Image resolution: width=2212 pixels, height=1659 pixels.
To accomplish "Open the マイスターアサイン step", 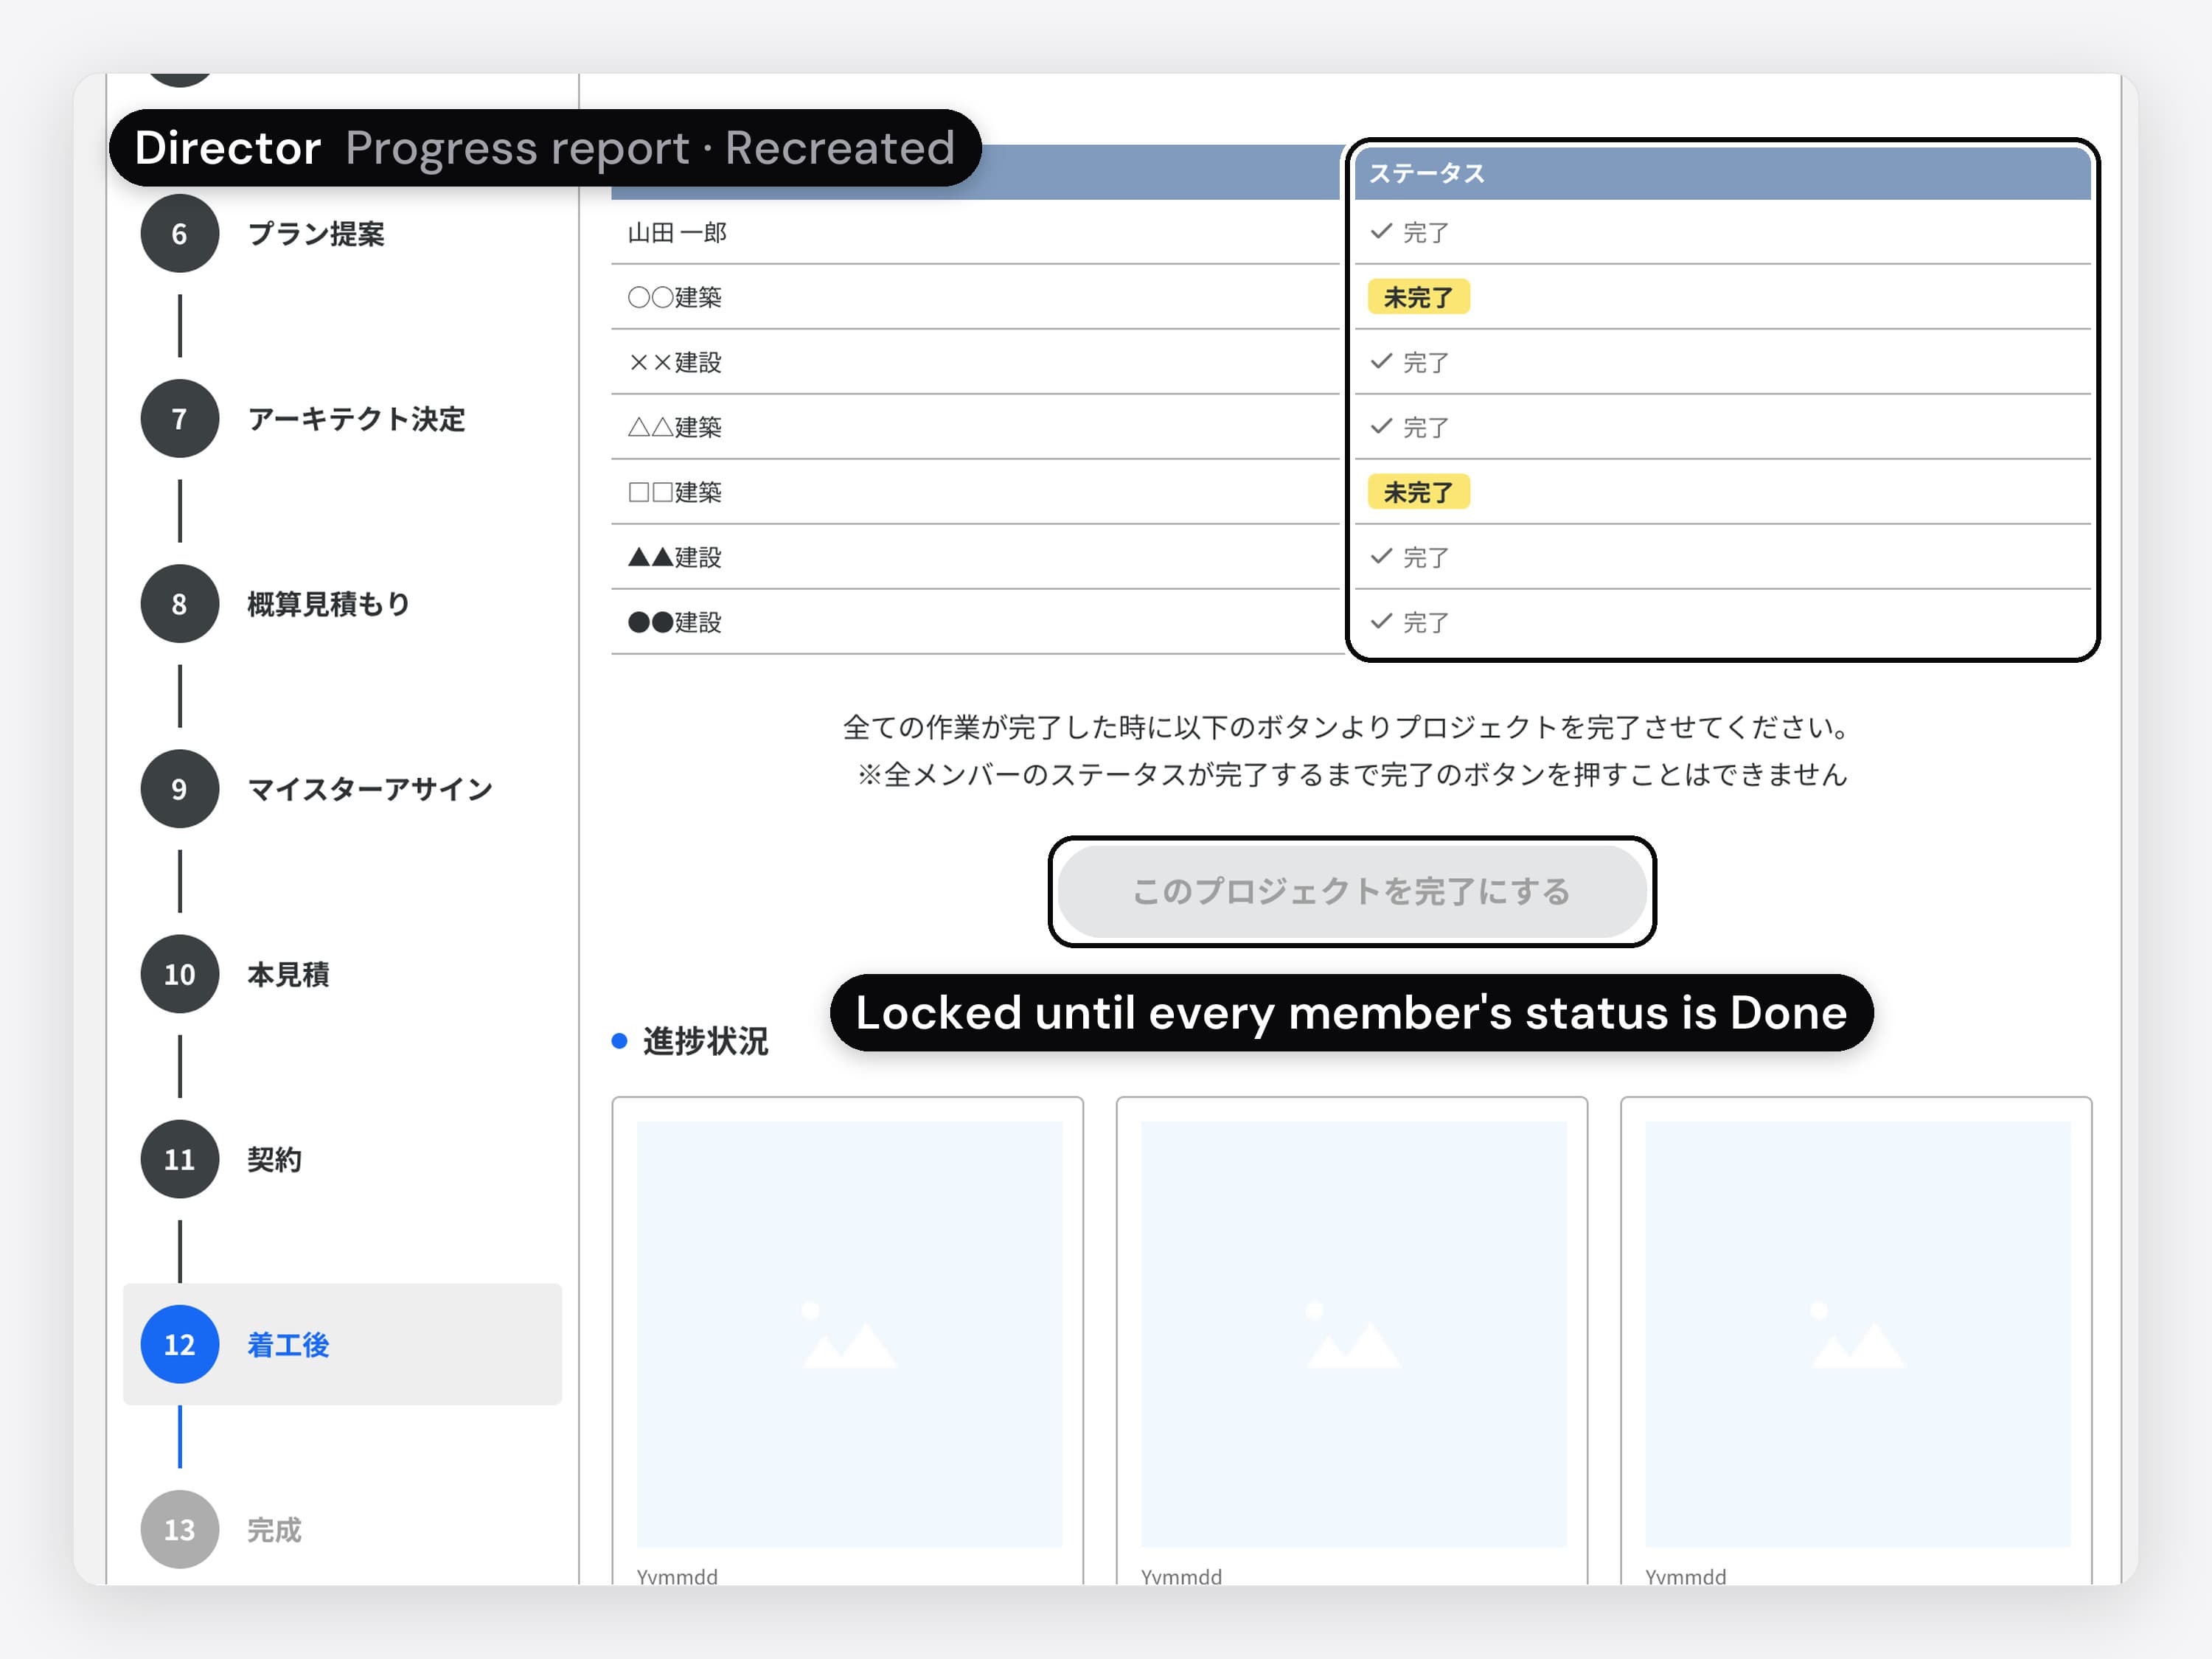I will tap(370, 789).
